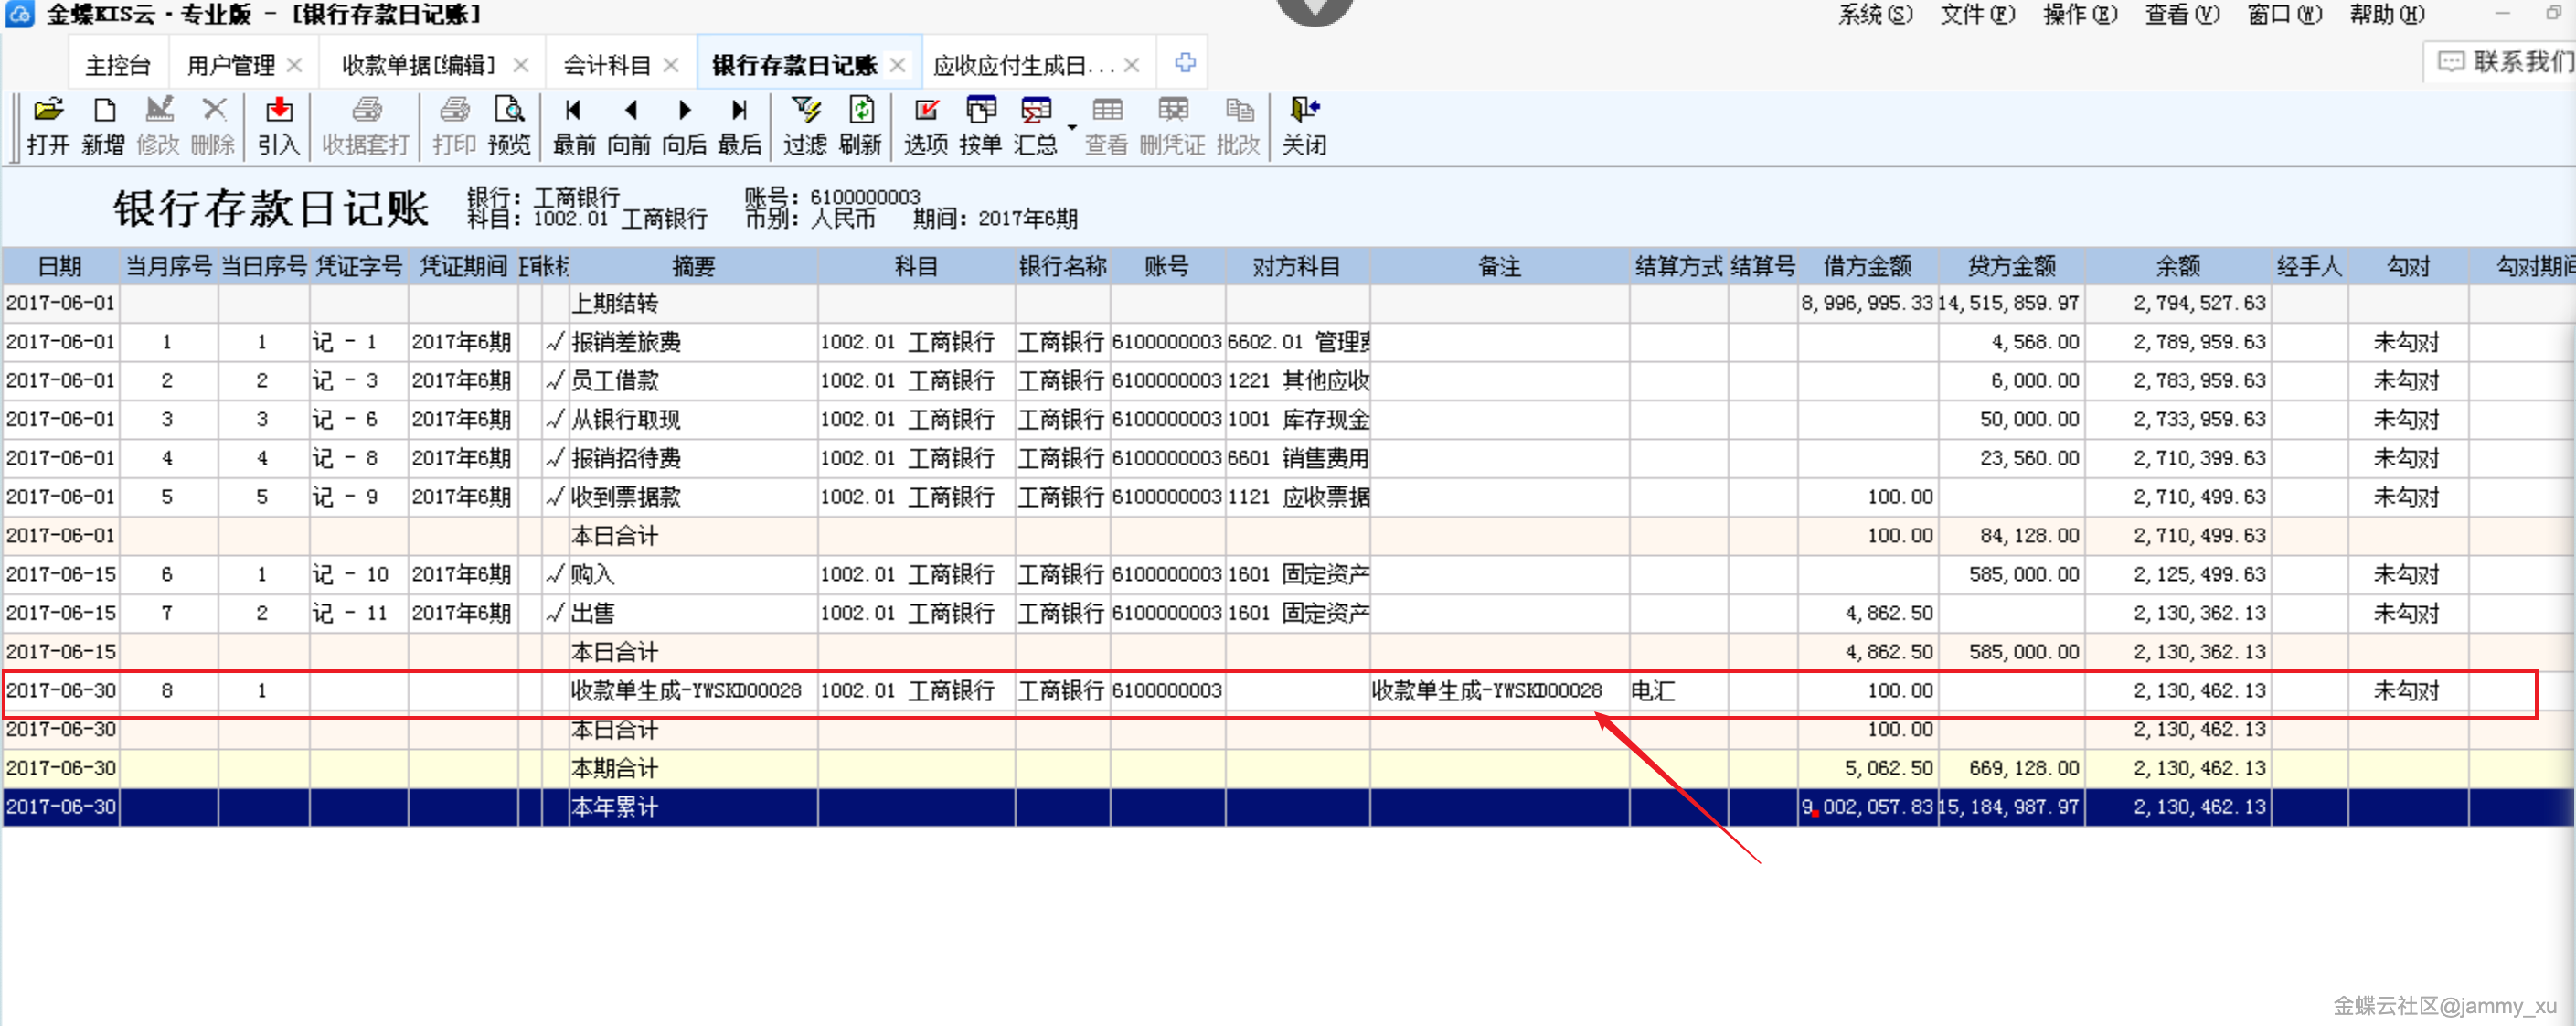
Task: Click the 关闭 exit toolbar icon
Action: point(1304,125)
